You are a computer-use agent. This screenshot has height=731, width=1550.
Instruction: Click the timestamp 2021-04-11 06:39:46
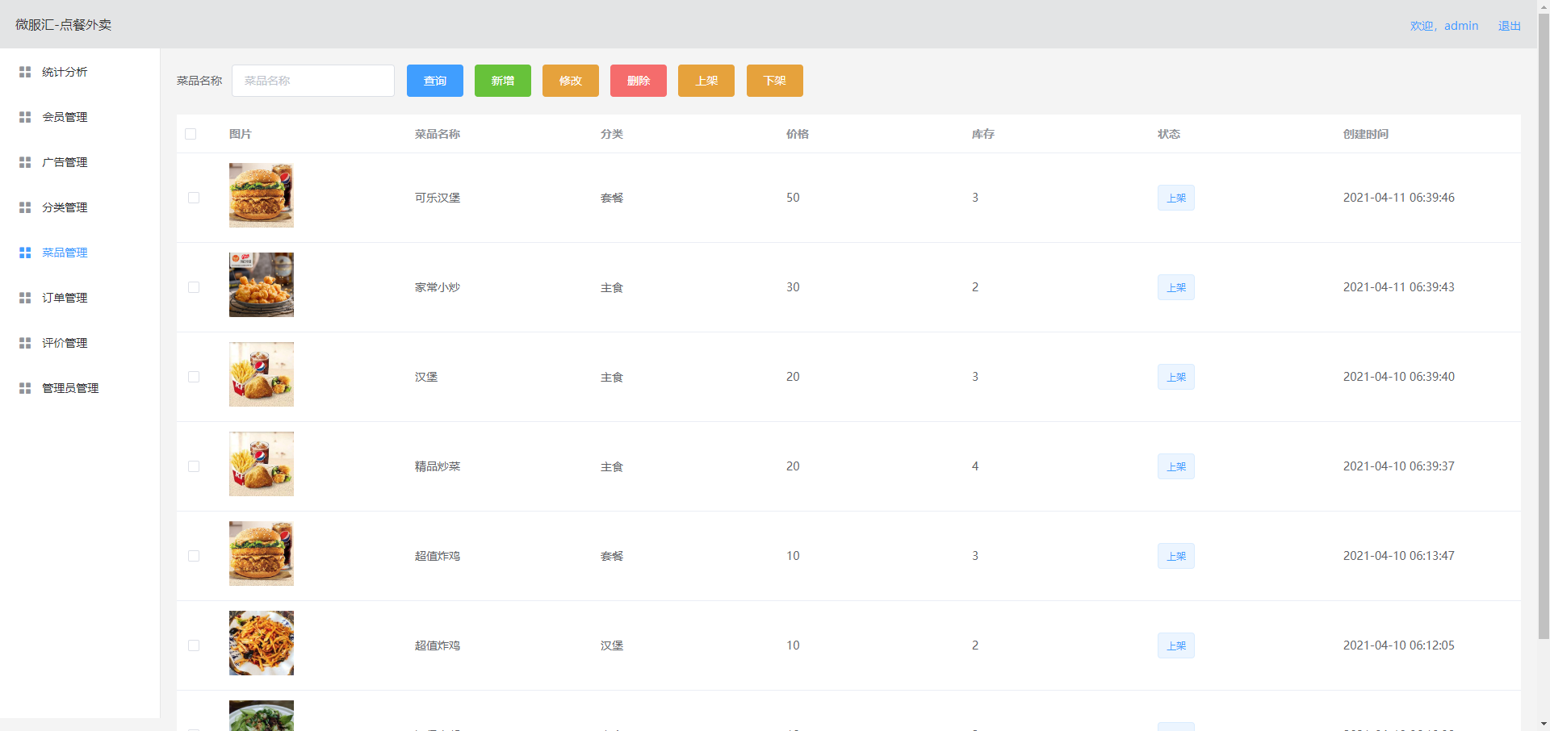1399,198
